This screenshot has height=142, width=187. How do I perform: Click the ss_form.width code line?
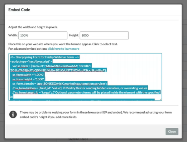(29, 75)
